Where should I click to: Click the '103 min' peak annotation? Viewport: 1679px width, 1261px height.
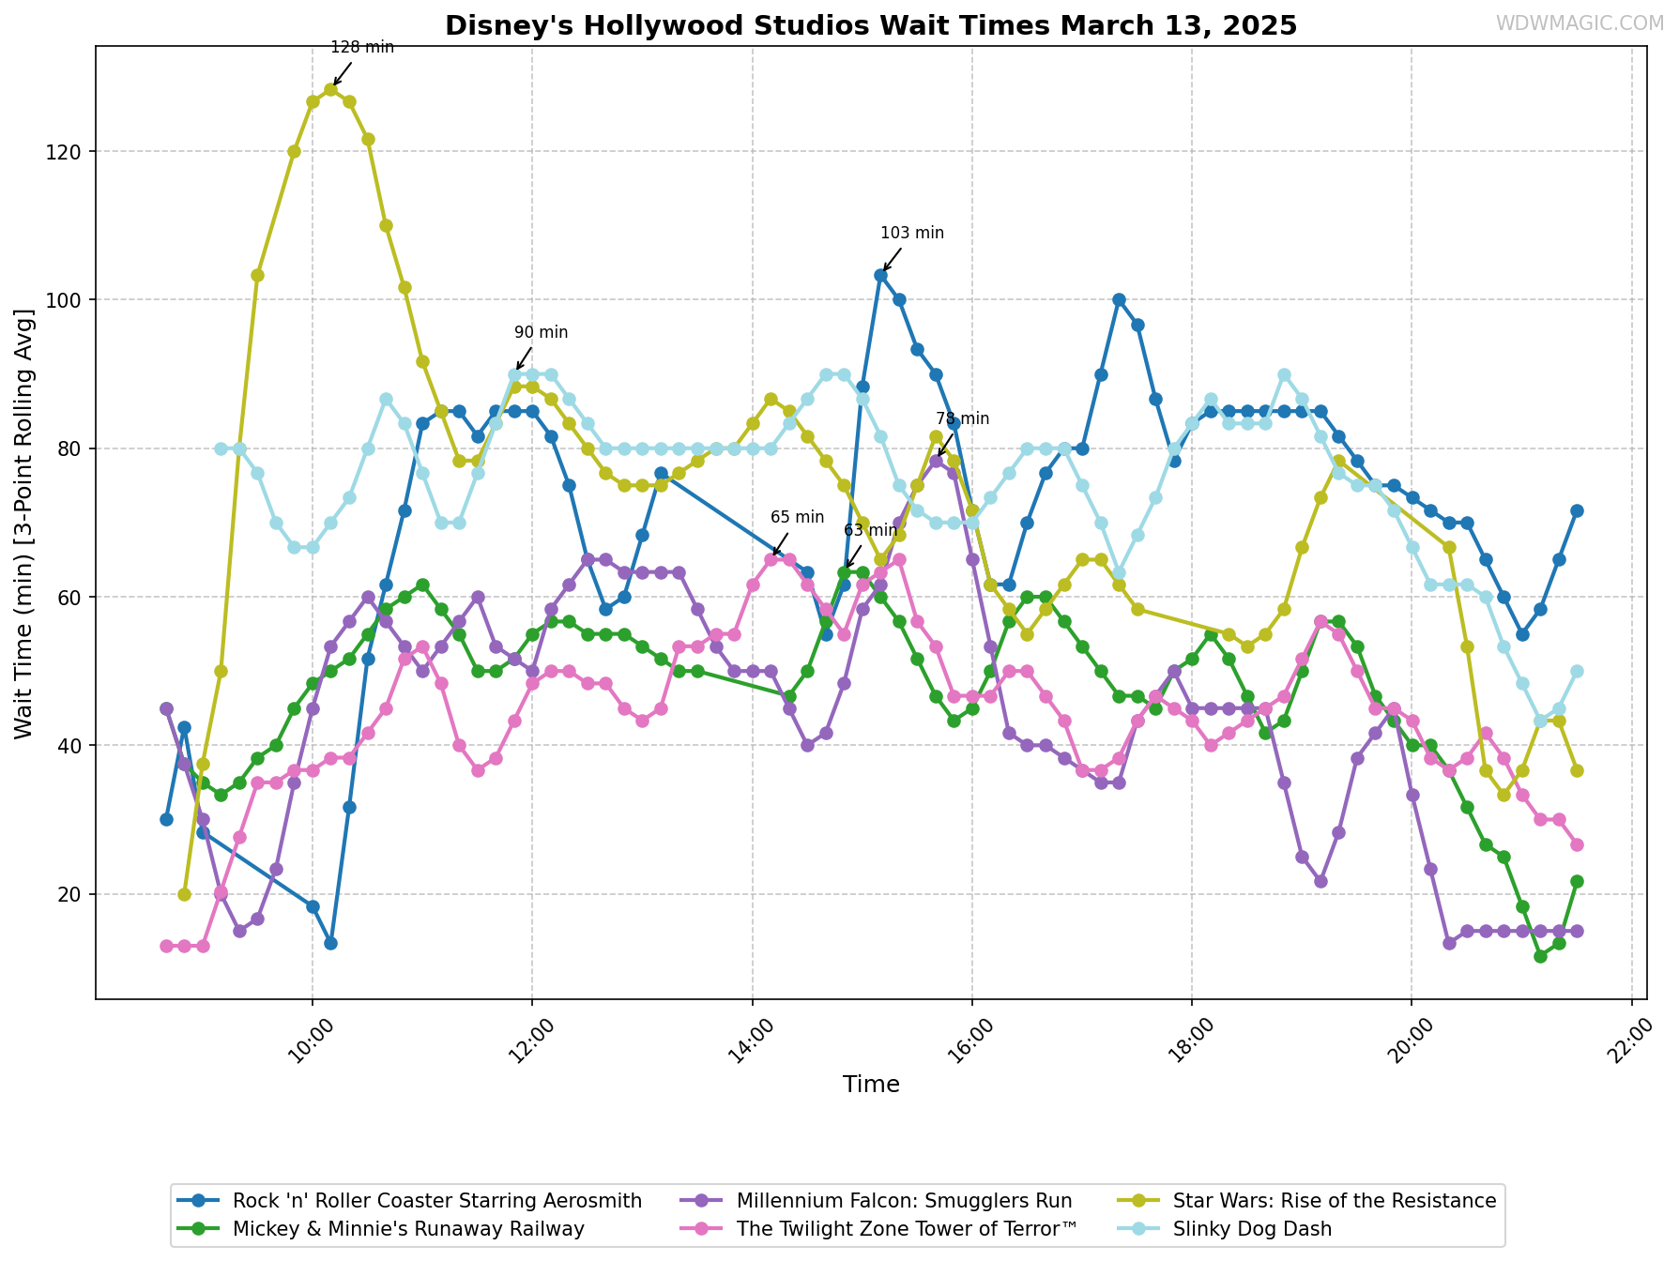(x=912, y=234)
